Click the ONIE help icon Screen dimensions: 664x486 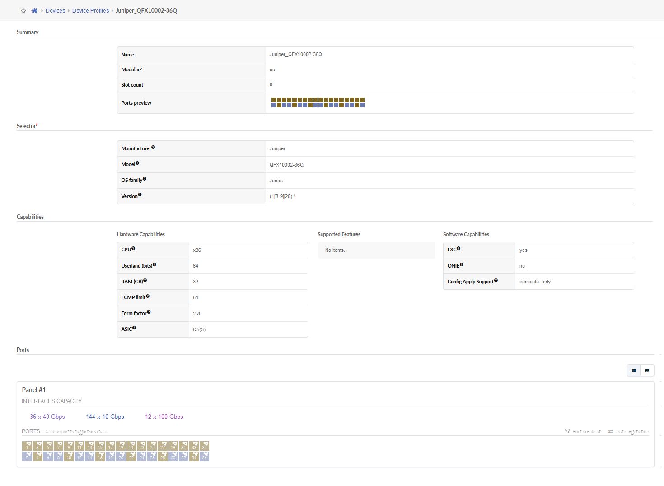(x=462, y=264)
